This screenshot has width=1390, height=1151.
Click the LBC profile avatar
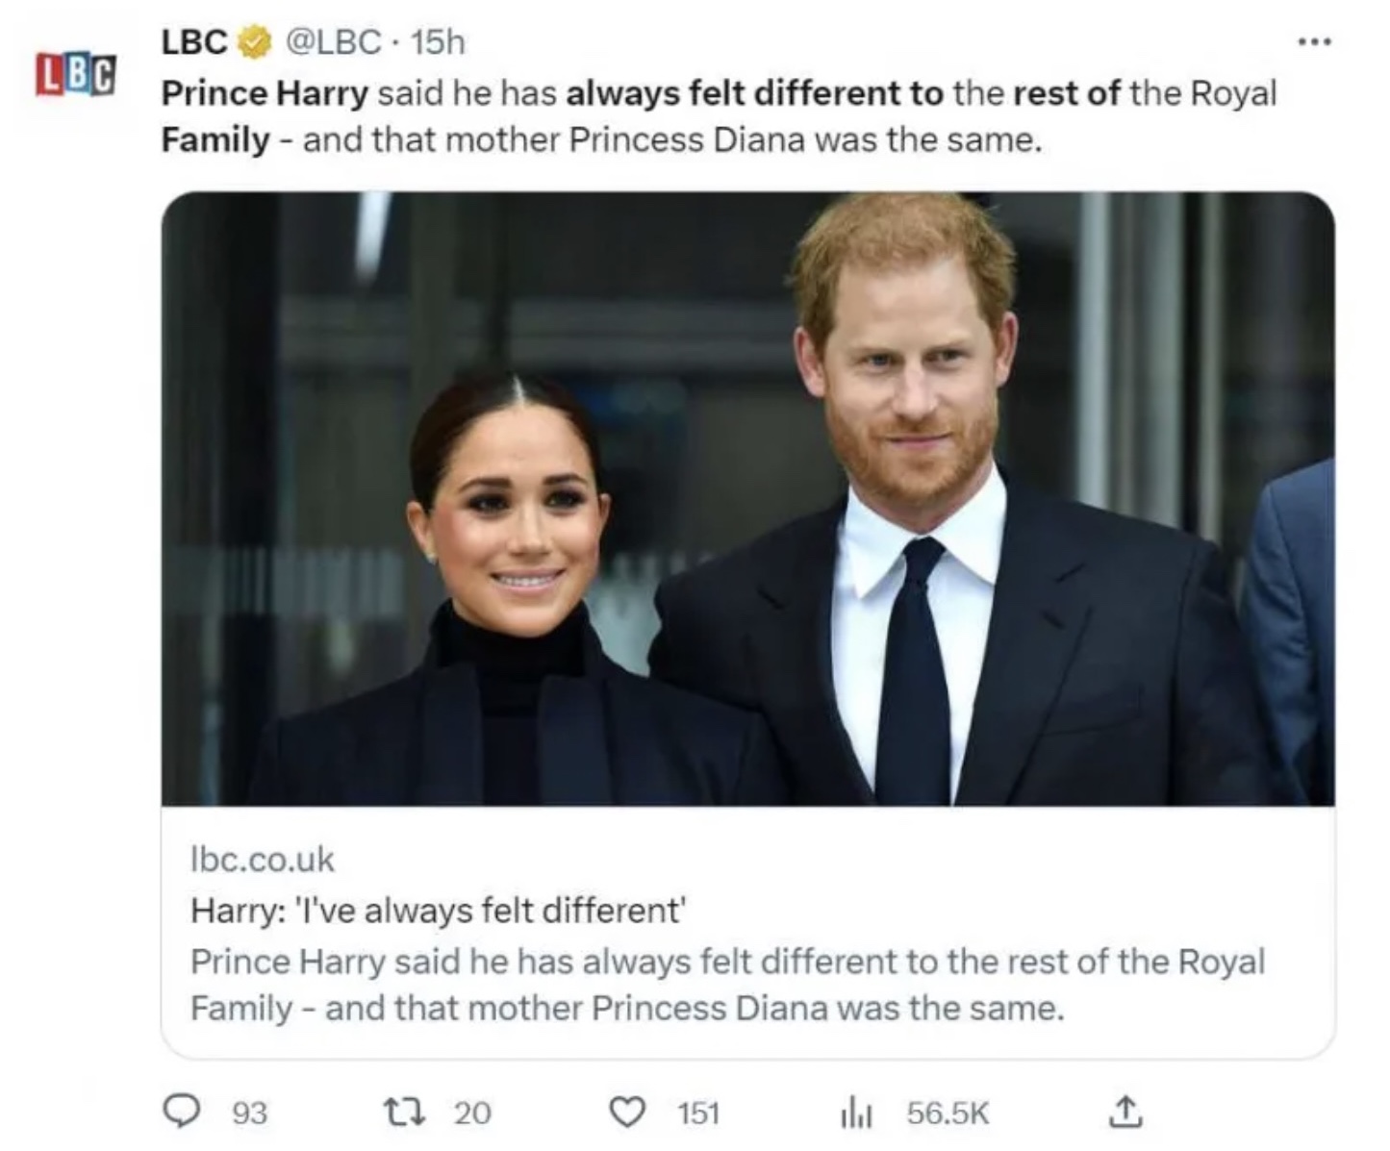click(x=74, y=75)
